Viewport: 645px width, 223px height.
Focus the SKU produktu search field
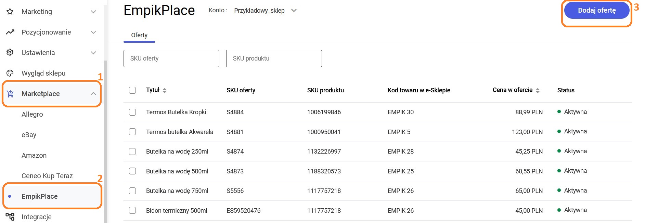pyautogui.click(x=274, y=58)
